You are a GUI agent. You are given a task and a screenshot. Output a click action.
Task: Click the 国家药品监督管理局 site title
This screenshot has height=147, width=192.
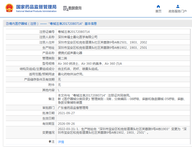(36, 7)
